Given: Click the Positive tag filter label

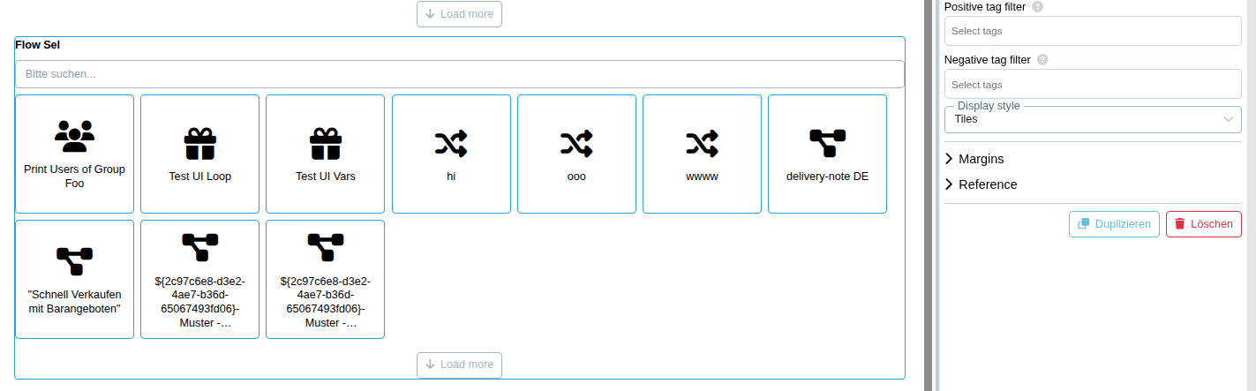Looking at the screenshot, I should [985, 6].
